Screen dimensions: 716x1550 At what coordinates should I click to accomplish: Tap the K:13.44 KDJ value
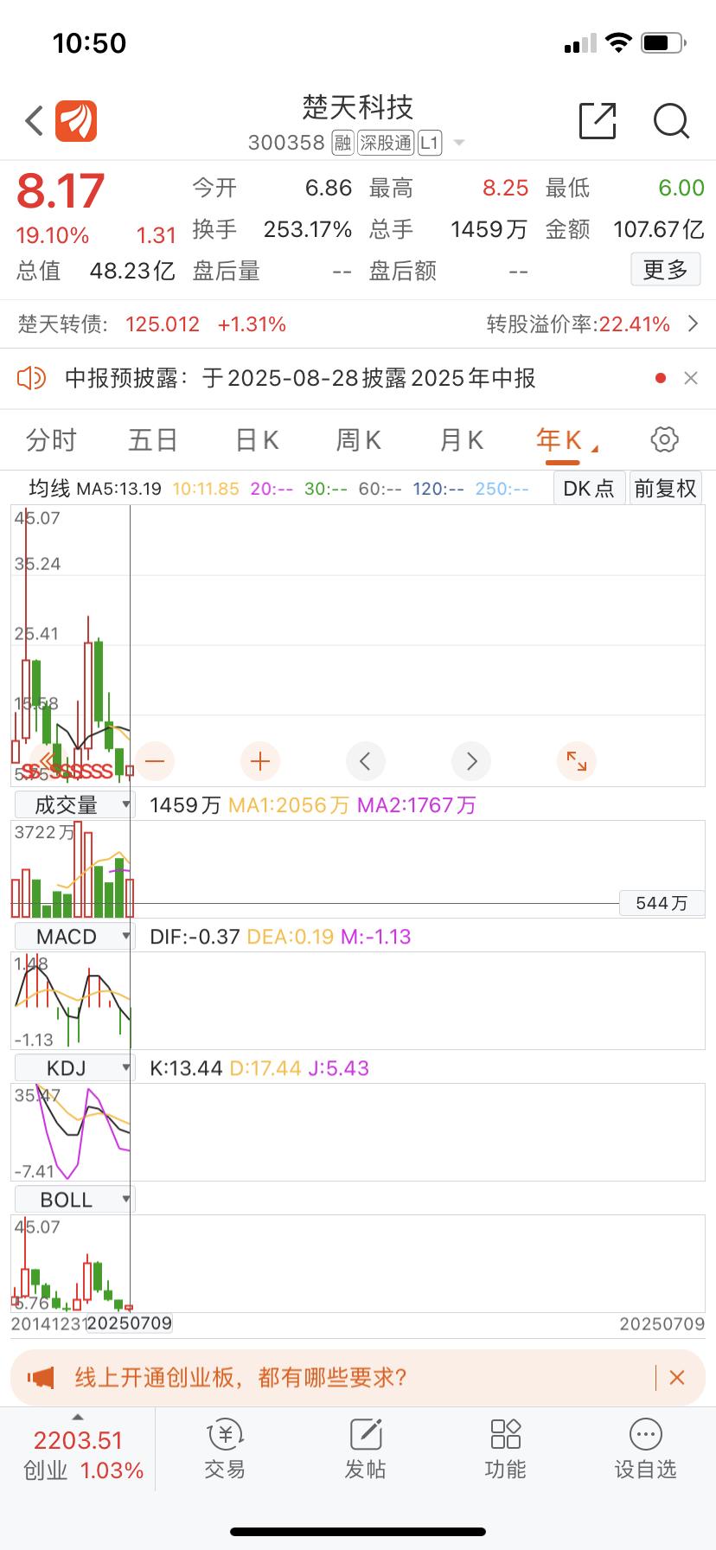(x=186, y=1068)
